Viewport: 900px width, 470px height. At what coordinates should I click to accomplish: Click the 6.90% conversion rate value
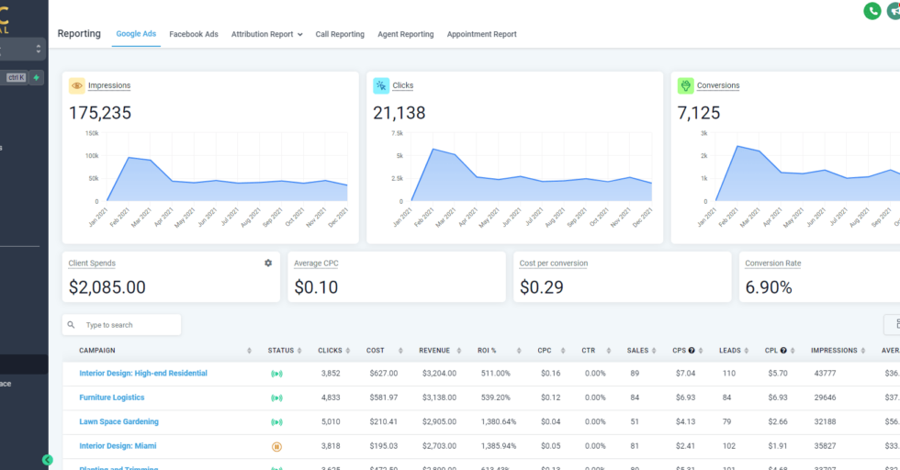[x=769, y=287]
